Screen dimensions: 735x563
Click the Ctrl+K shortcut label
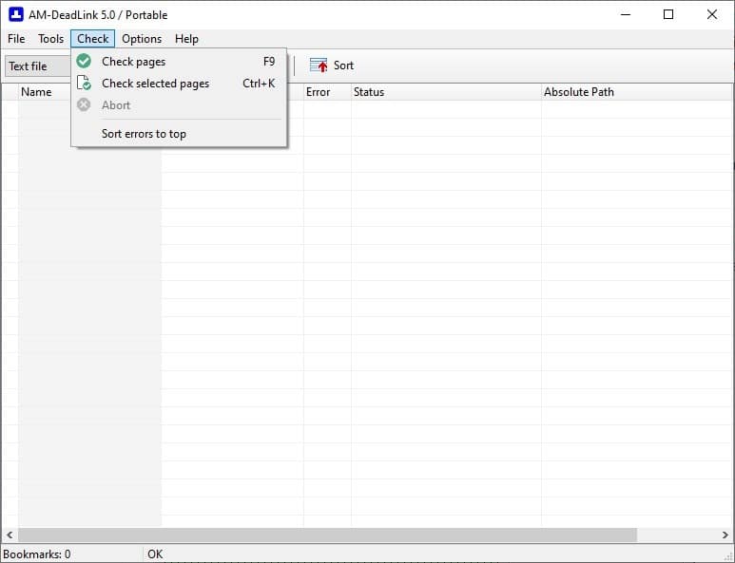coord(259,84)
